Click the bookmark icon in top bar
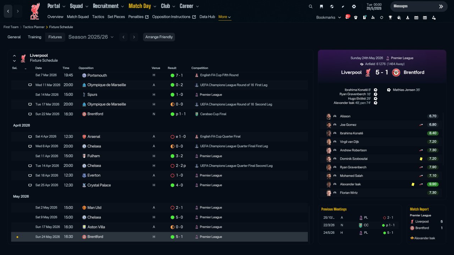The image size is (454, 255). point(321,6)
